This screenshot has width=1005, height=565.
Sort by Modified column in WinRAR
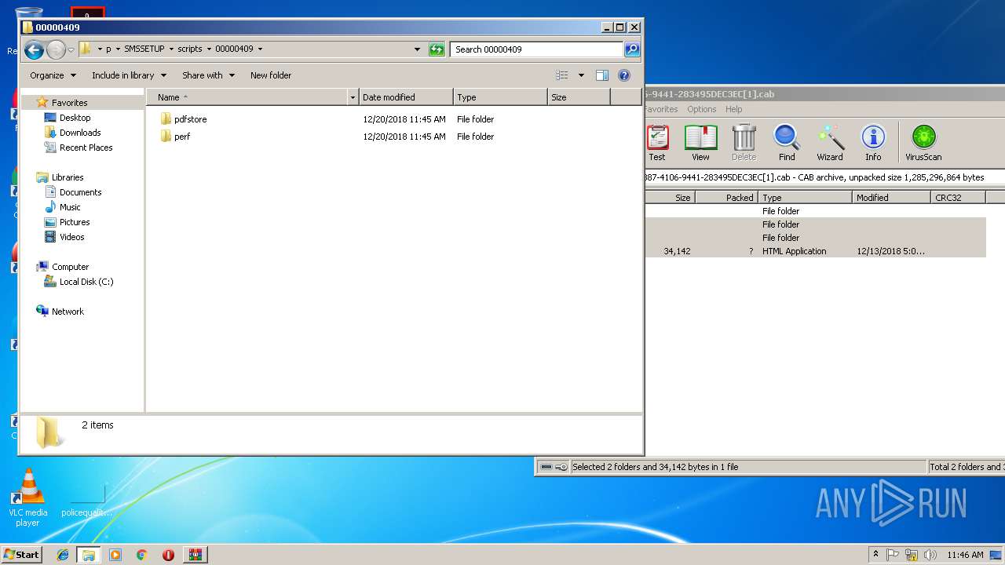891,198
